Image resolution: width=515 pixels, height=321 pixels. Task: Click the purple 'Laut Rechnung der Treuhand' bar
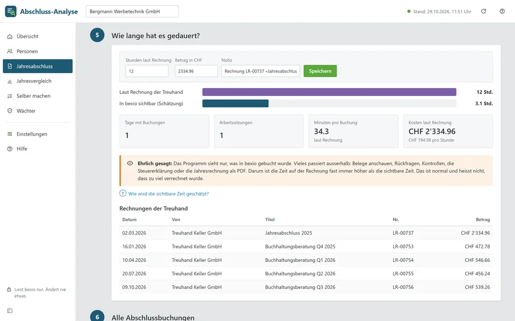[329, 92]
